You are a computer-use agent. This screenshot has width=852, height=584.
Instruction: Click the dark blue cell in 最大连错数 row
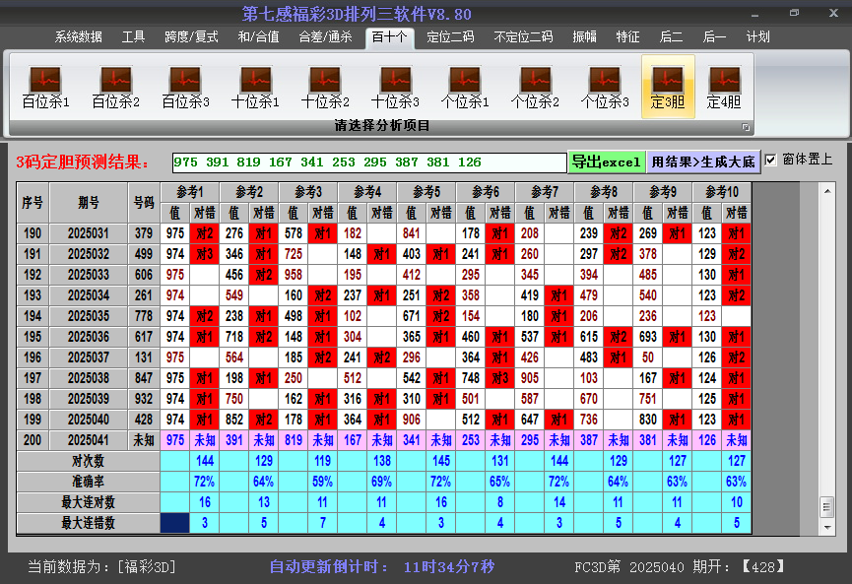coord(175,523)
